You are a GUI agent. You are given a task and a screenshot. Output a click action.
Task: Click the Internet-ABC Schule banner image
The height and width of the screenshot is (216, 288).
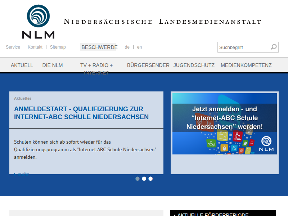pos(224,124)
